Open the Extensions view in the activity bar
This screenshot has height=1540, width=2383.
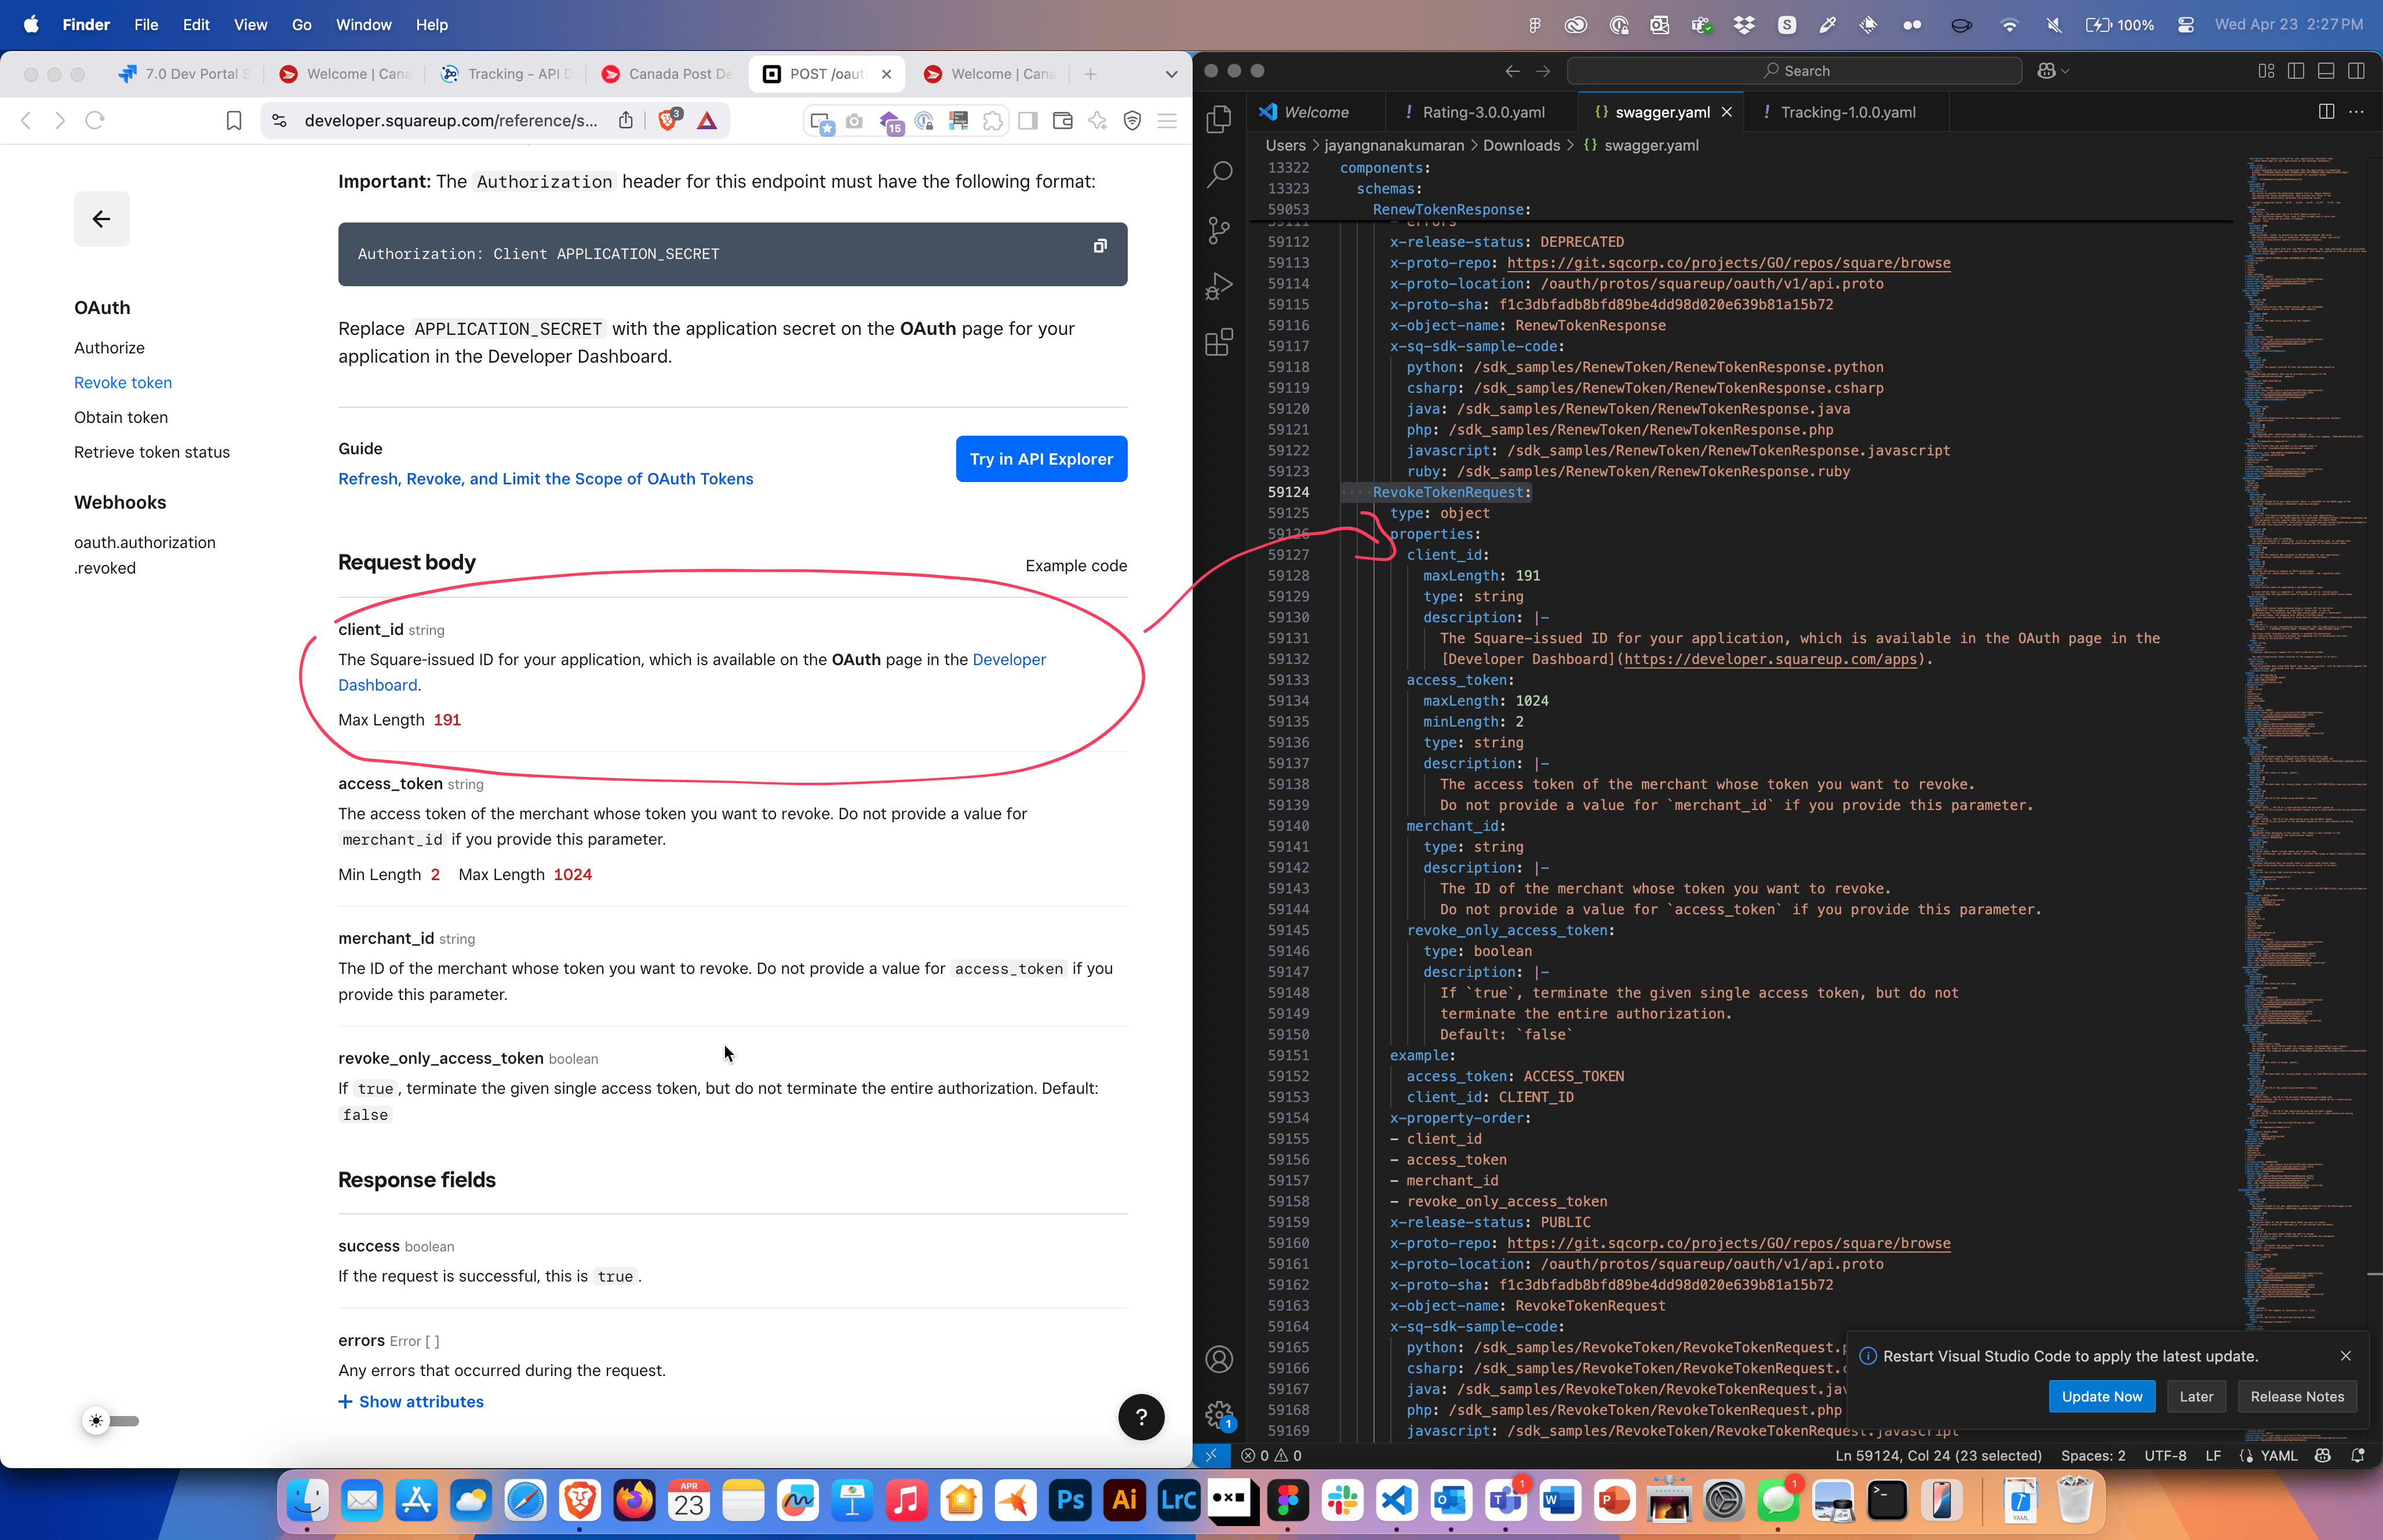click(1219, 343)
